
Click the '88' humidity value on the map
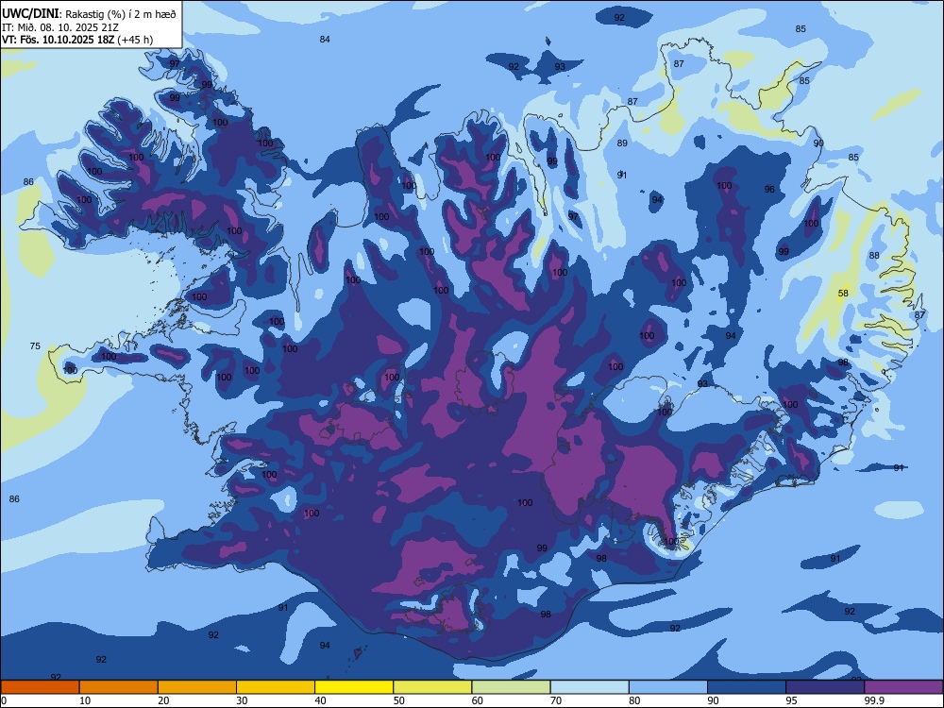(x=874, y=255)
